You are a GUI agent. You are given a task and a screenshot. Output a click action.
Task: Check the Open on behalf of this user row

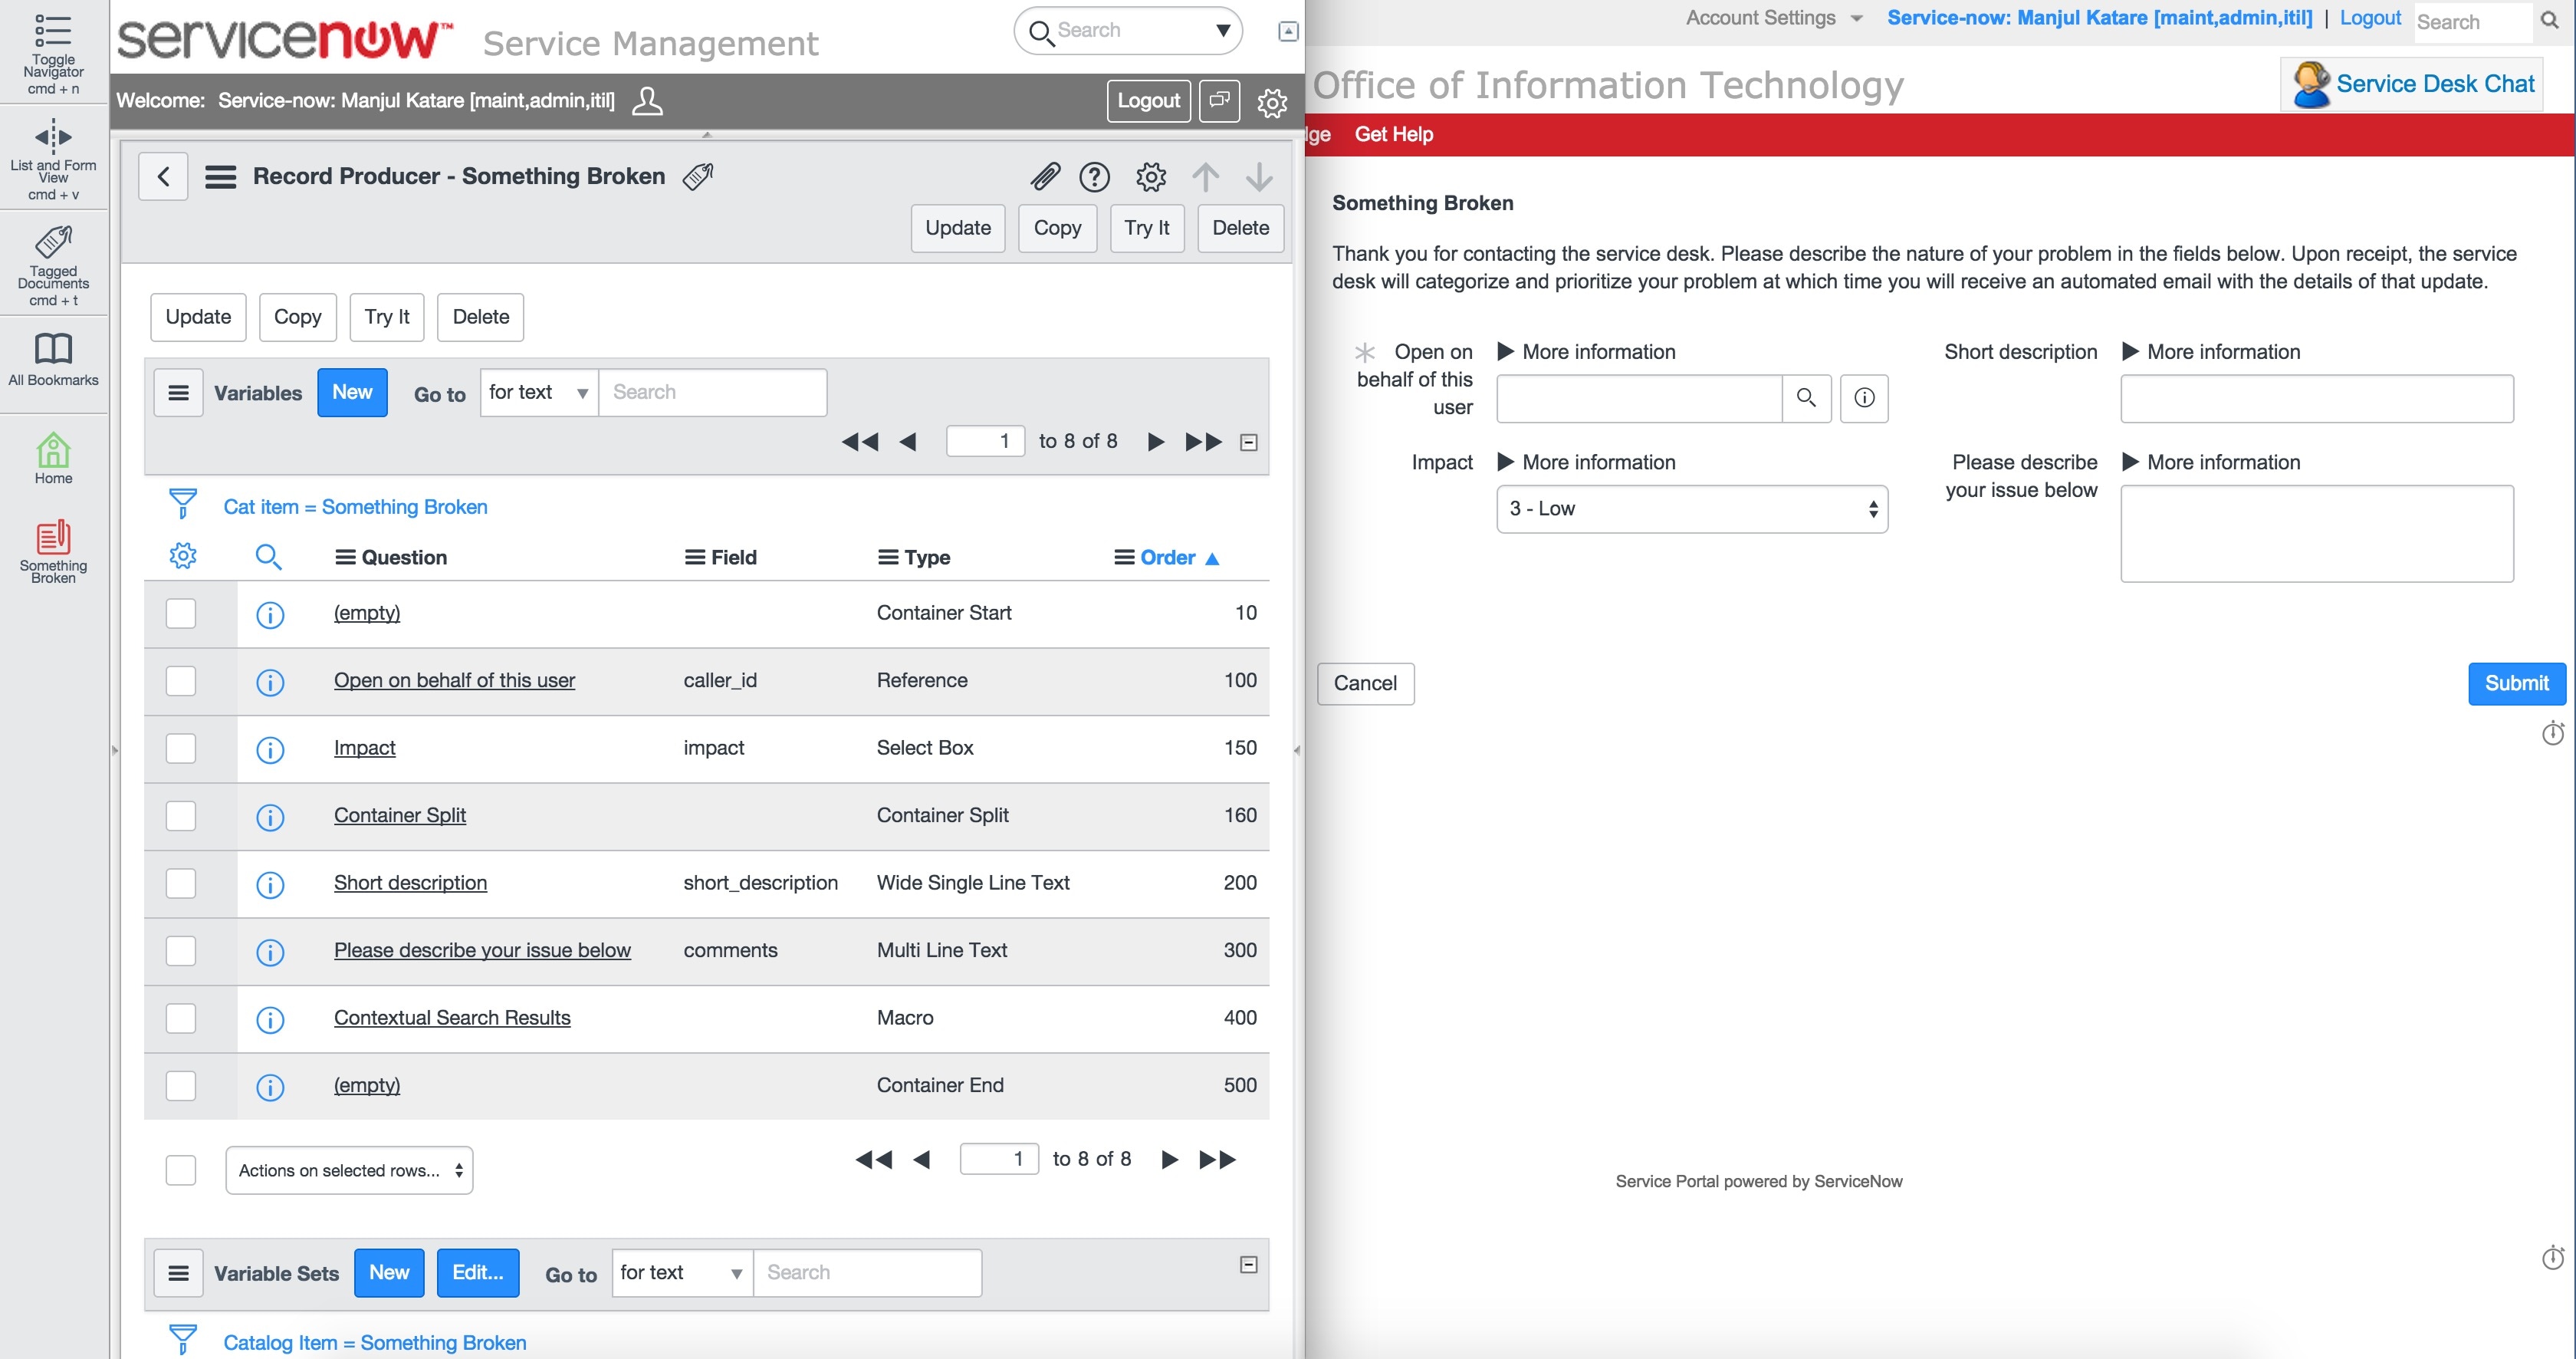pos(180,681)
